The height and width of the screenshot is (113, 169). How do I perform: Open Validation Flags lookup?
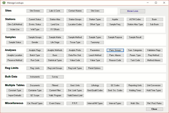tap(154, 50)
